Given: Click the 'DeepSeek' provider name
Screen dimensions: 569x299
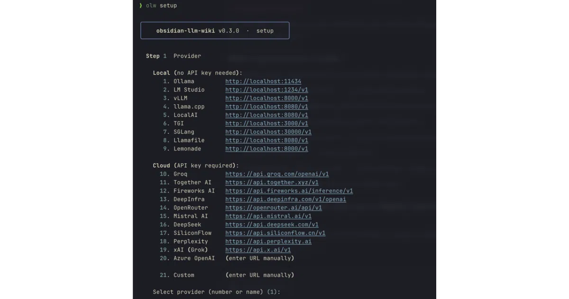Looking at the screenshot, I should (187, 224).
